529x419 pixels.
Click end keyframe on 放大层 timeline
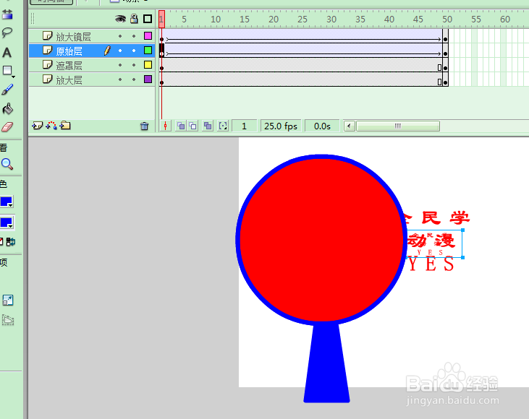(445, 79)
